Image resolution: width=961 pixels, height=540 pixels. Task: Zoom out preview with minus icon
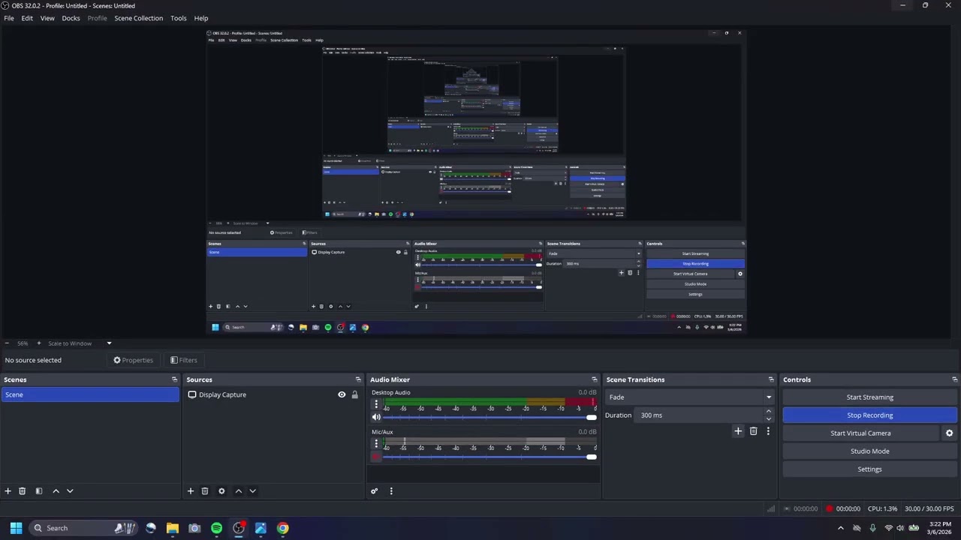pyautogui.click(x=7, y=343)
